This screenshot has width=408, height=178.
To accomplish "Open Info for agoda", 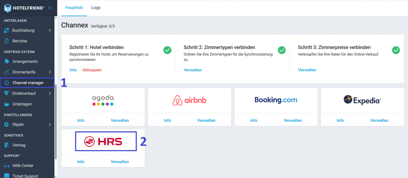I will click(81, 120).
